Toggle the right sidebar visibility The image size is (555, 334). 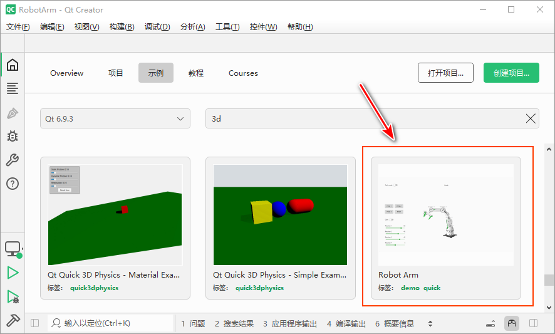click(534, 323)
